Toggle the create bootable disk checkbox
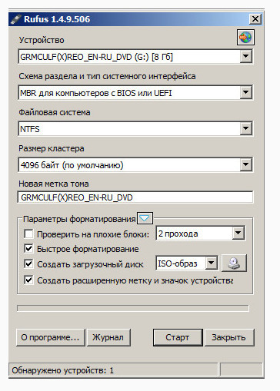This screenshot has height=391, width=280. point(28,263)
